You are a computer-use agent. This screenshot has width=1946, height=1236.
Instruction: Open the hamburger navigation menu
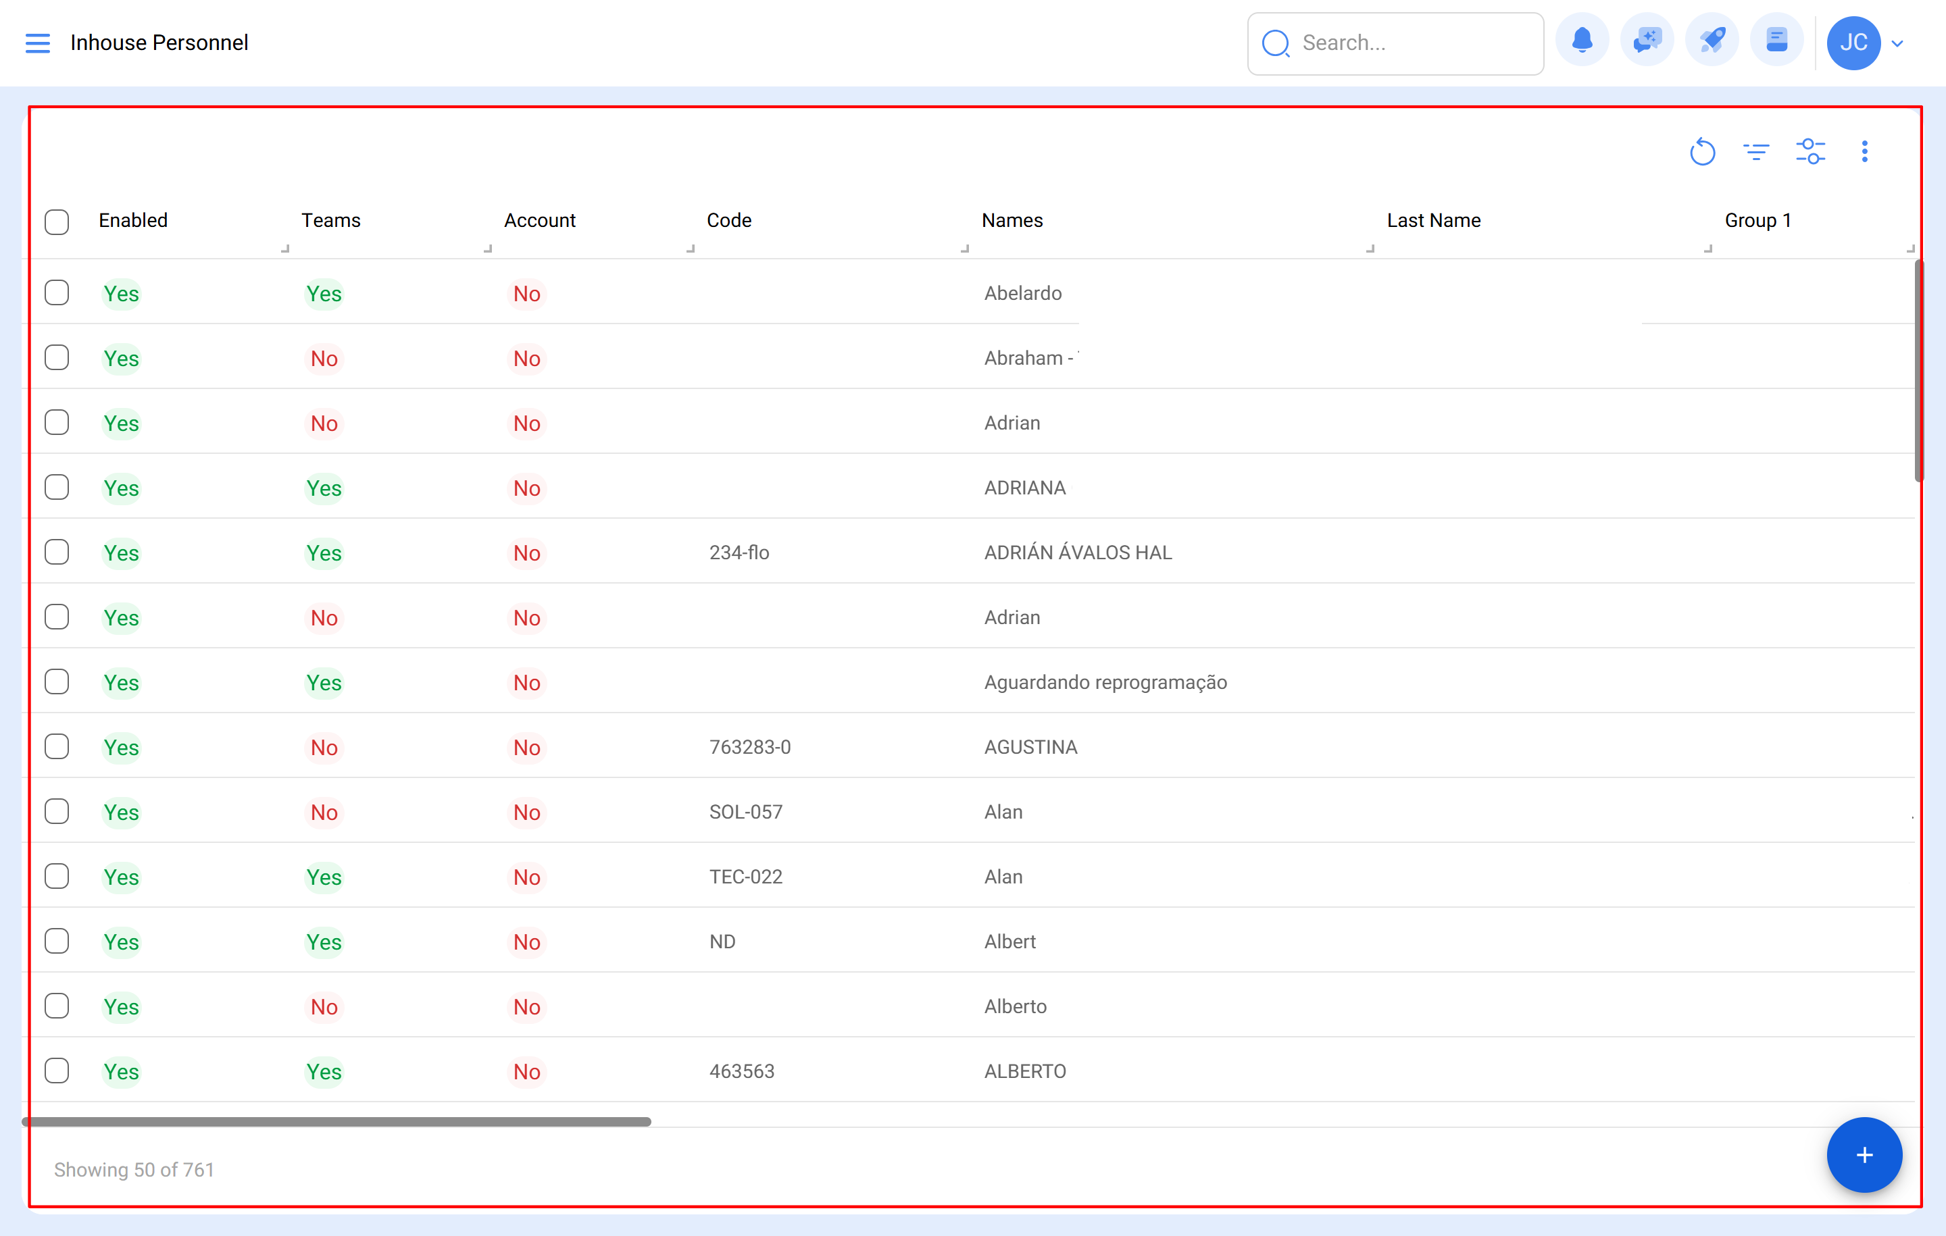37,43
